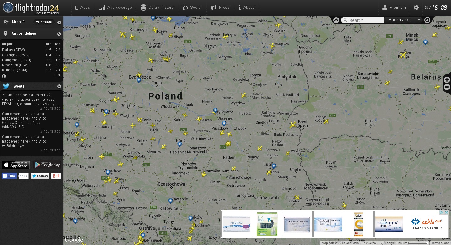
Task: Click the Google Play badge
Action: click(x=47, y=165)
